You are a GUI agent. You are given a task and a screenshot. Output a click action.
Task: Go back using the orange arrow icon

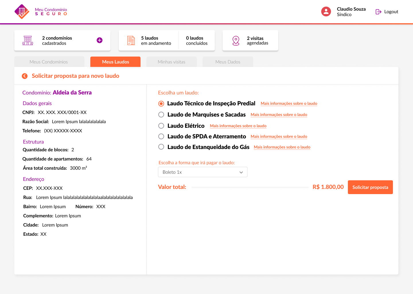(x=25, y=76)
